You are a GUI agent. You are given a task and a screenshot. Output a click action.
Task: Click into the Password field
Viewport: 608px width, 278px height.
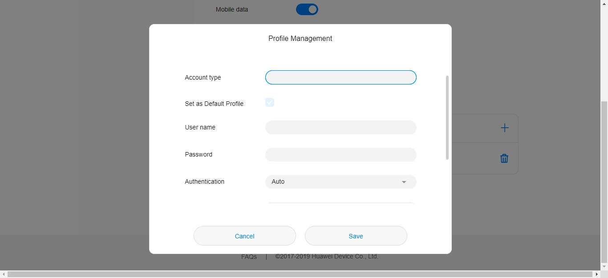point(340,155)
